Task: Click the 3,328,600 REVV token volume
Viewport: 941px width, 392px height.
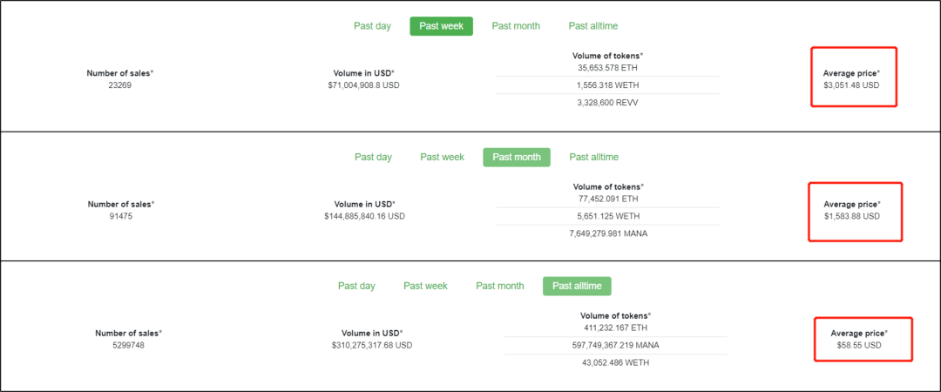Action: [x=607, y=103]
